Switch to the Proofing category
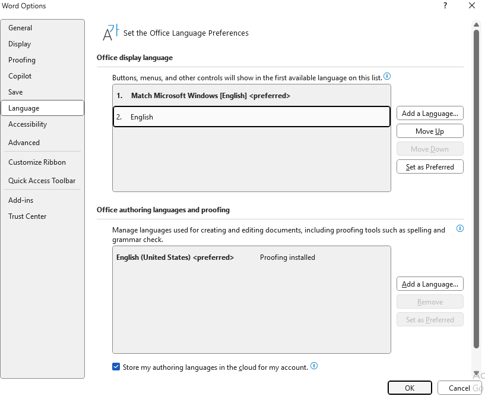Screen dimensions: 485x396 [x=22, y=60]
